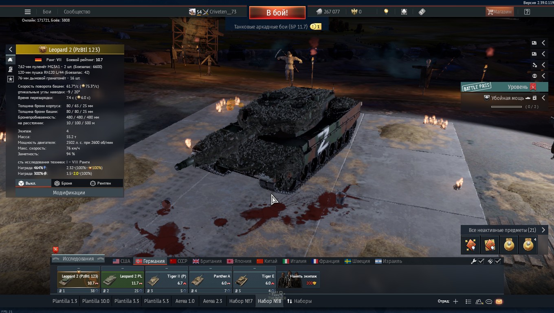Open the Модификации button
This screenshot has width=554, height=313.
69,192
